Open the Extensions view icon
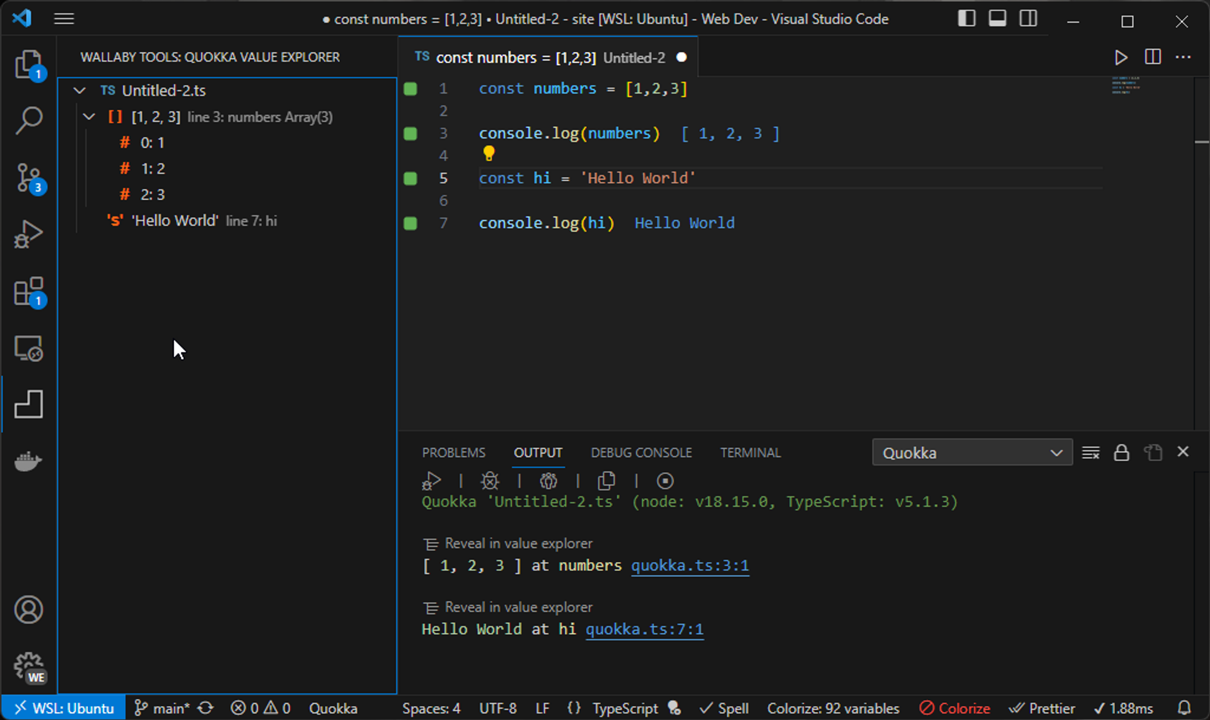 point(28,291)
